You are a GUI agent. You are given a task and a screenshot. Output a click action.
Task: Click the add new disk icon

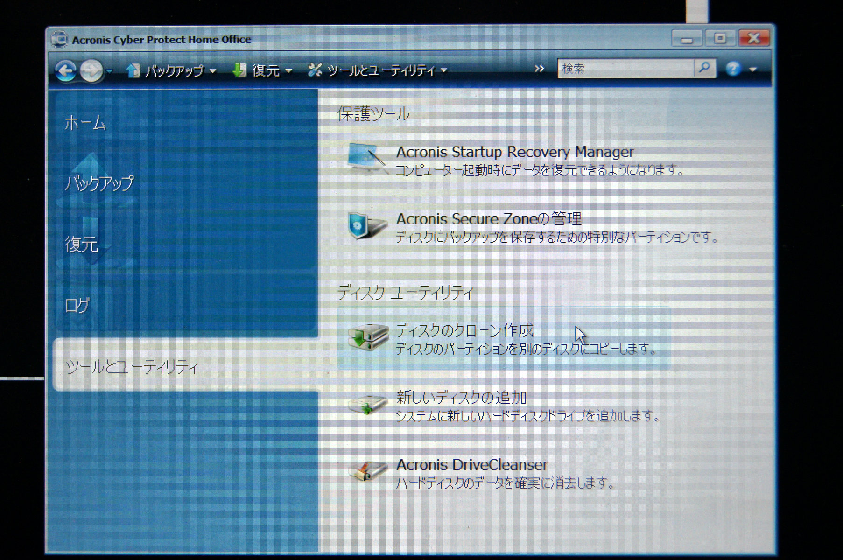tap(368, 404)
